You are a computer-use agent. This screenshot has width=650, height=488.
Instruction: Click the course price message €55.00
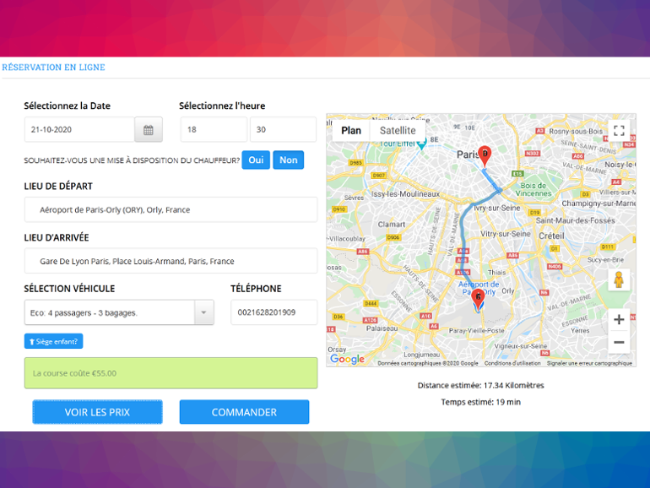[171, 373]
